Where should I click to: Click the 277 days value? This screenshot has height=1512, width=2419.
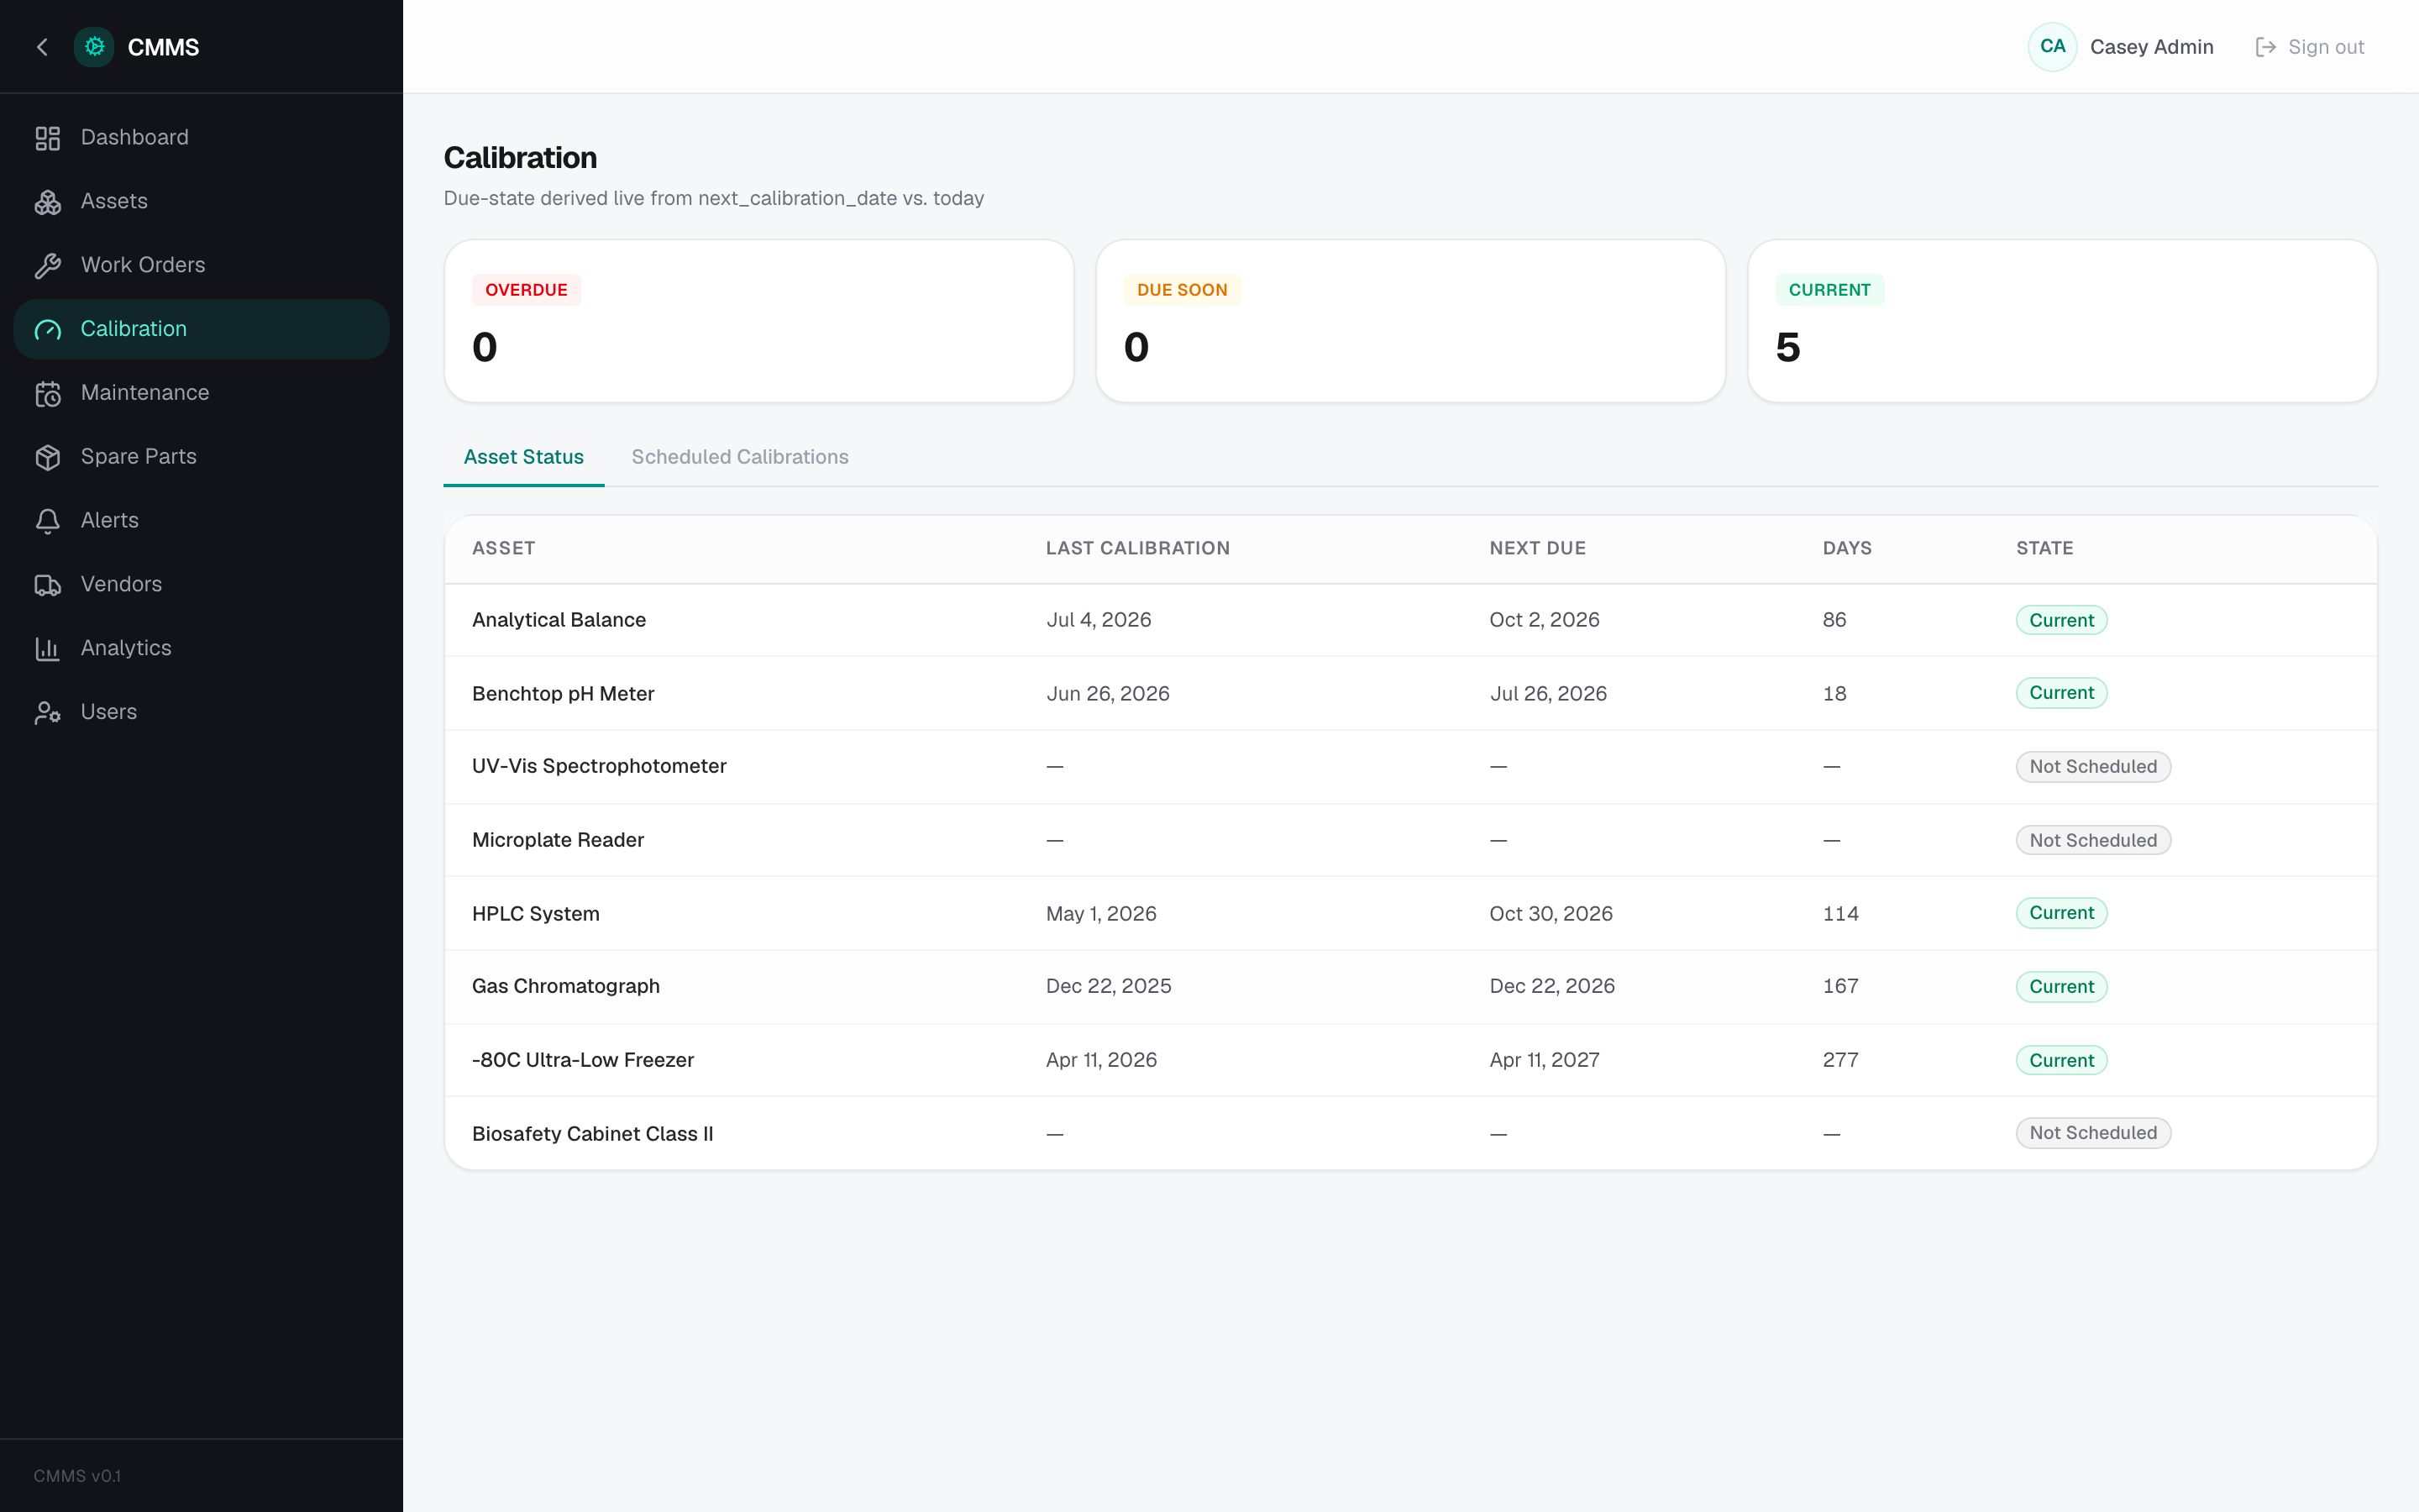point(1840,1060)
